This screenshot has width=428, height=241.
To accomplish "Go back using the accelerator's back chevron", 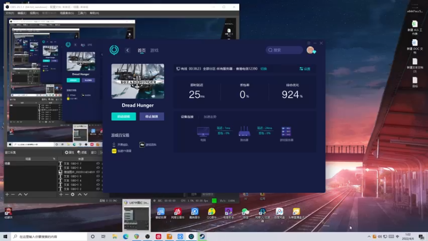I will tap(127, 50).
